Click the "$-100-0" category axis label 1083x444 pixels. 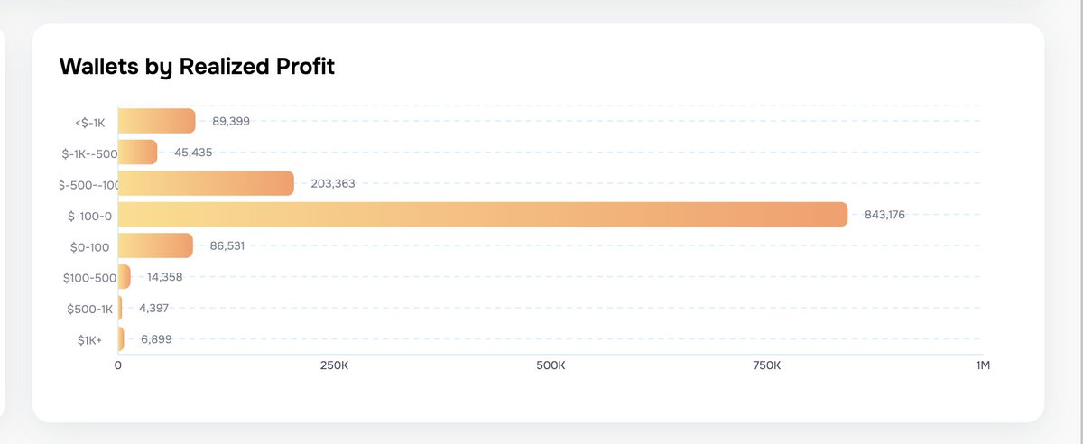tap(90, 216)
